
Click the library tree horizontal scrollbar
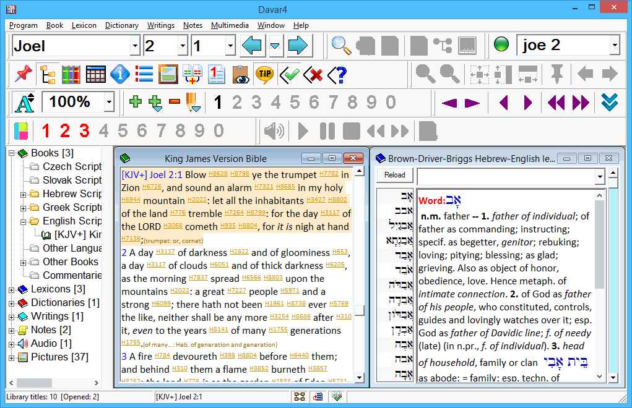[54, 383]
